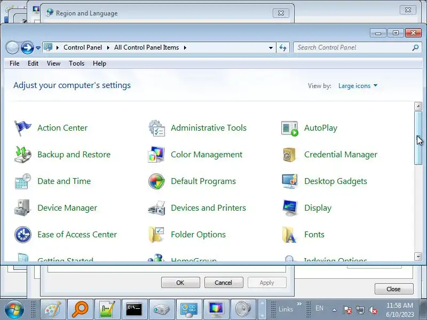Open the Administrative Tools icon
This screenshot has height=320, width=427.
(x=156, y=128)
